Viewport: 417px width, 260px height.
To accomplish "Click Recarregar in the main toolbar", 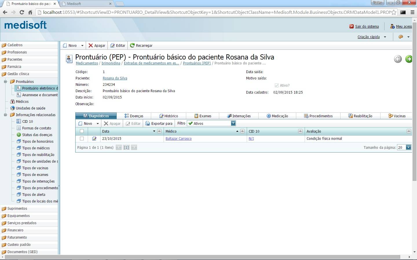I will coord(141,45).
